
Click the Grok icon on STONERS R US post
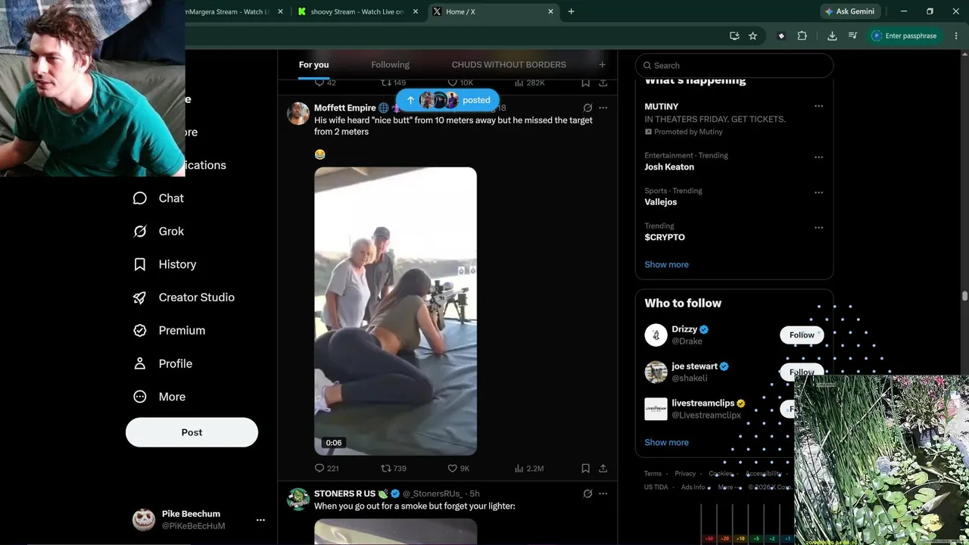click(587, 494)
